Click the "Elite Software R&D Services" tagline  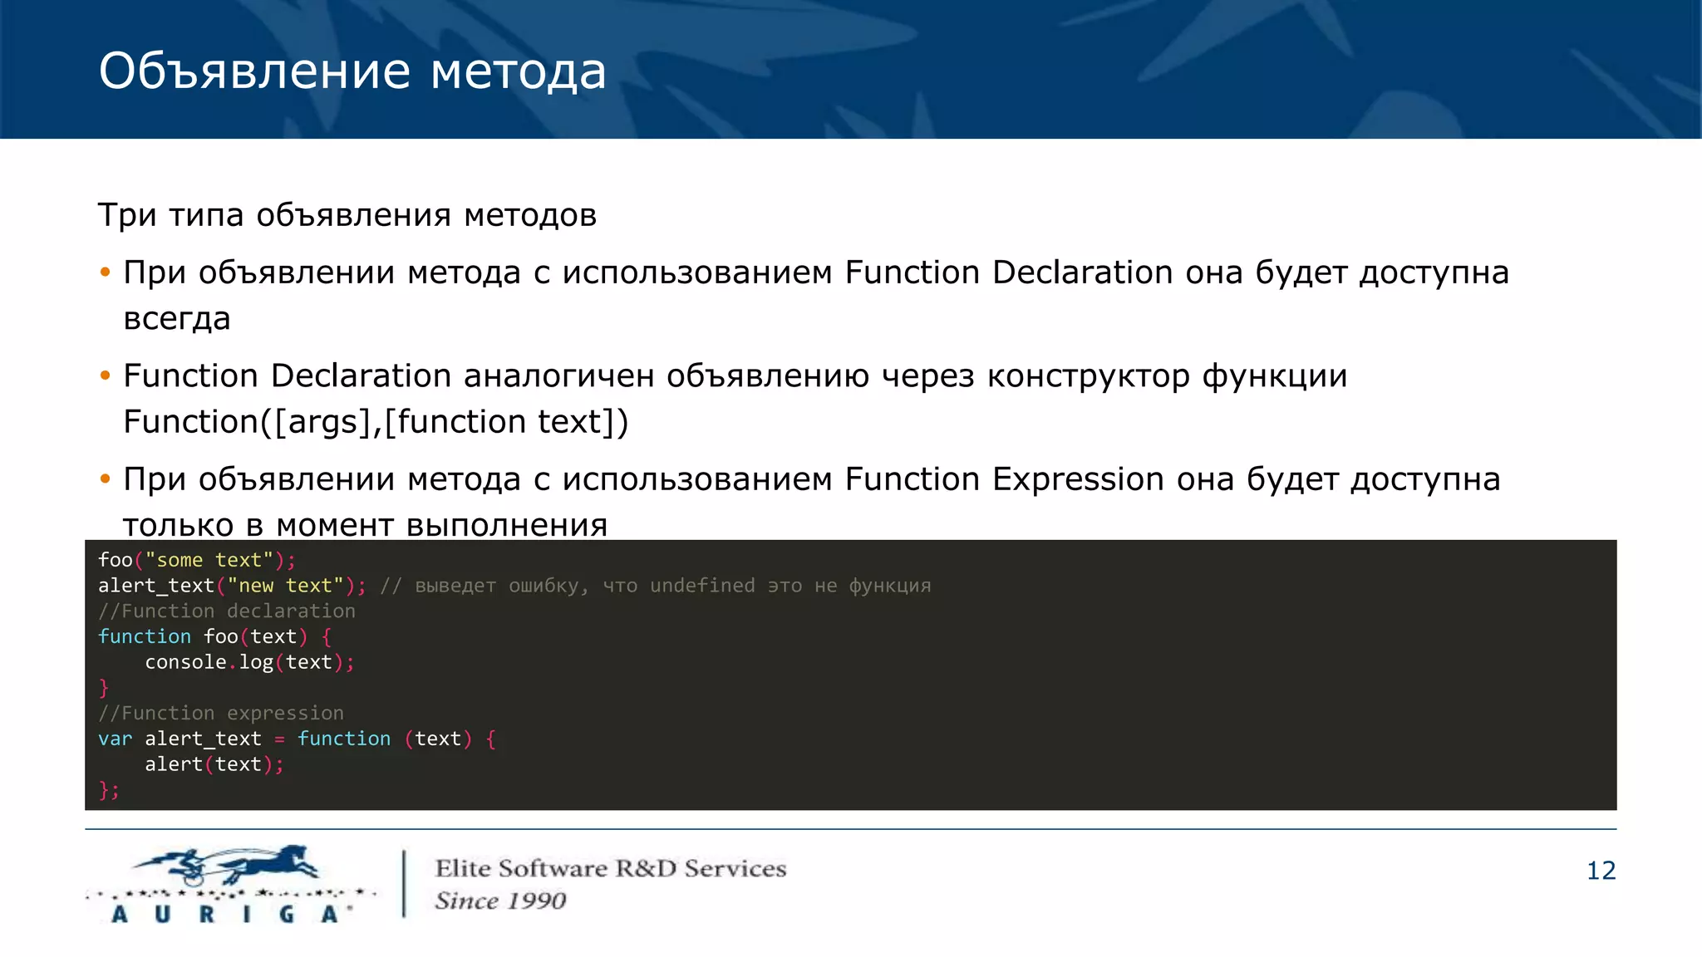(610, 869)
